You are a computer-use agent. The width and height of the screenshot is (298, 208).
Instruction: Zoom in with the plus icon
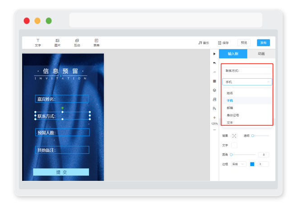click(214, 118)
